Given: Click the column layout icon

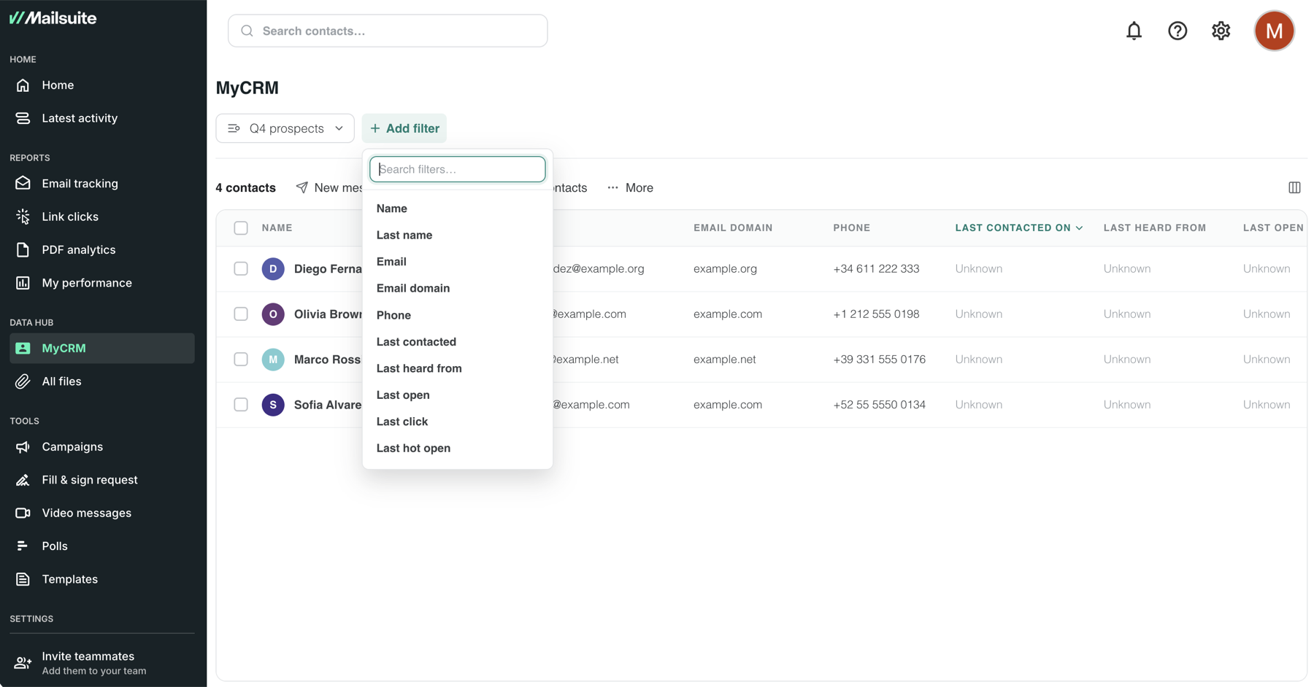Looking at the screenshot, I should click(x=1294, y=187).
